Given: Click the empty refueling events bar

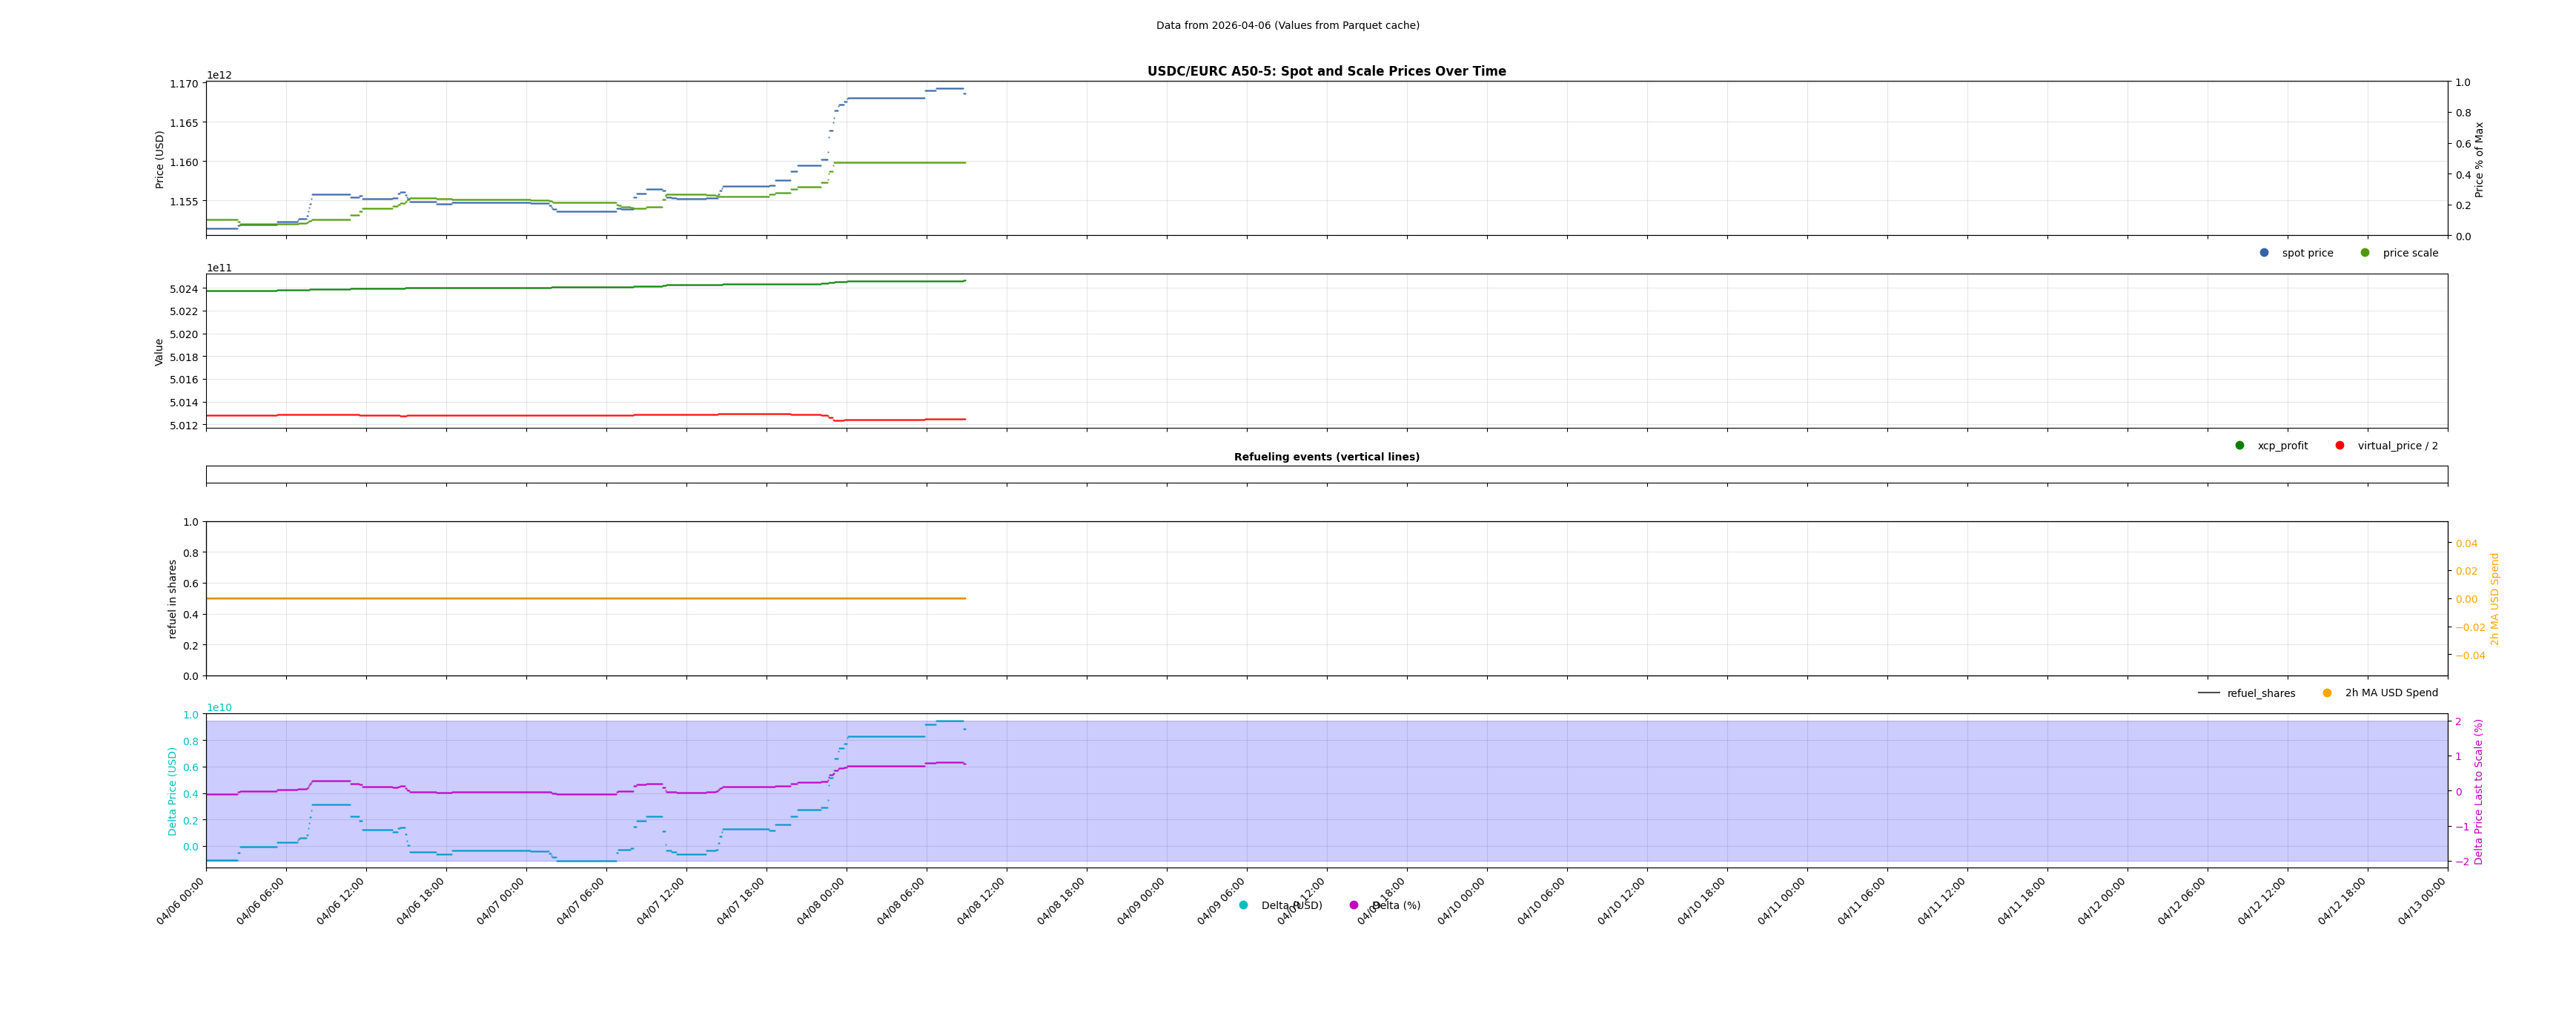Looking at the screenshot, I should (x=1326, y=475).
